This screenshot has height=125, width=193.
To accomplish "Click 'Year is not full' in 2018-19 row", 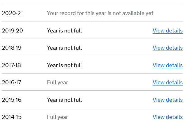I will coord(64,48).
